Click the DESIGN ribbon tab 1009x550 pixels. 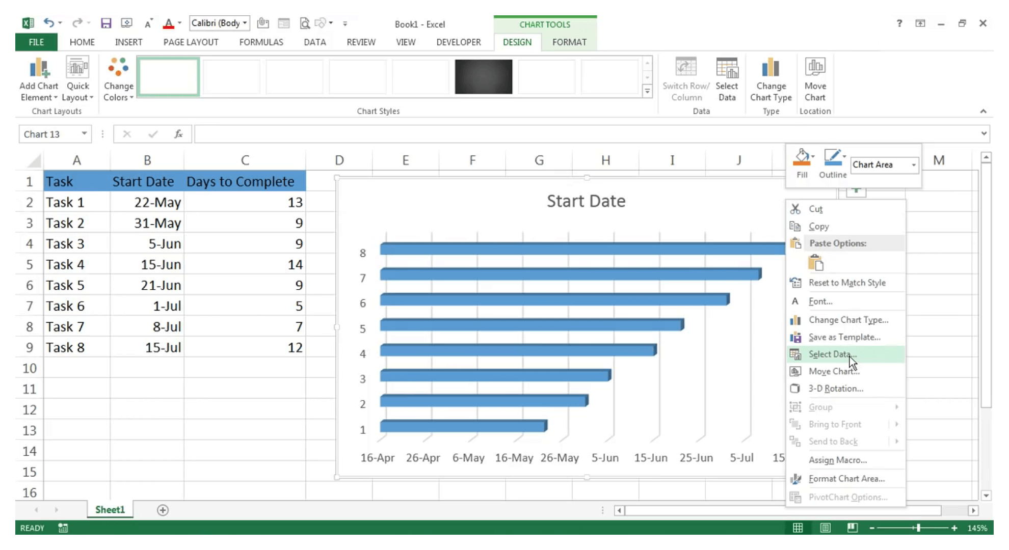pyautogui.click(x=517, y=42)
